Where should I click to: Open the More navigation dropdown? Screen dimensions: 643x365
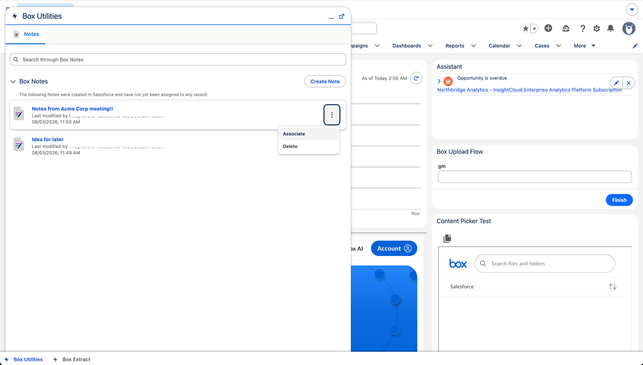click(x=585, y=46)
